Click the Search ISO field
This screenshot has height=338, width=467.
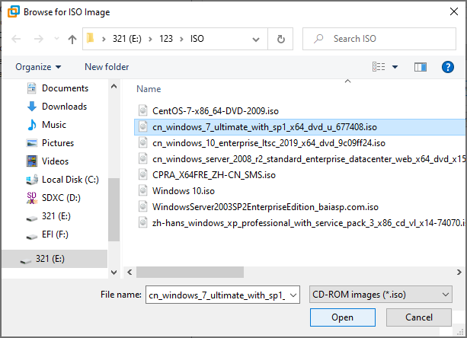coord(379,39)
